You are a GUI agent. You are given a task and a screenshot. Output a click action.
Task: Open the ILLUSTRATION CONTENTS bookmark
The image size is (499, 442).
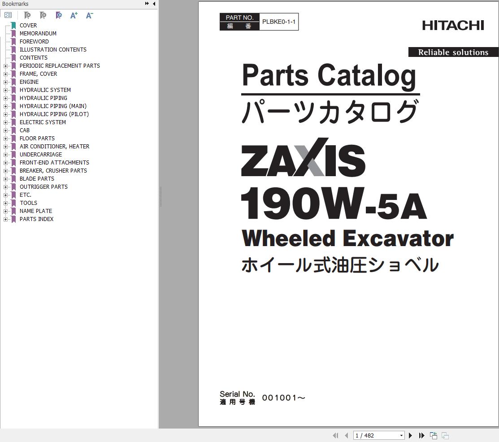53,50
